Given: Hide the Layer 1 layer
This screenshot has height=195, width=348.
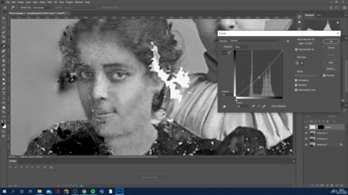Looking at the screenshot, I should coord(306,127).
